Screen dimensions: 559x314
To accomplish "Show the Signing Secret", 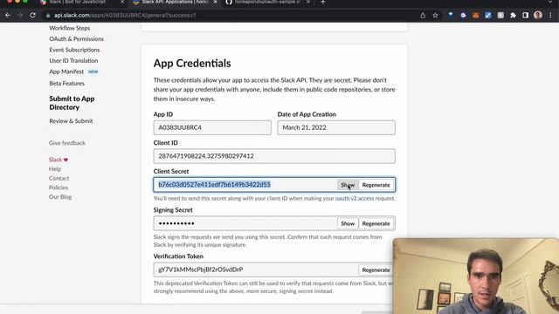I will (348, 223).
